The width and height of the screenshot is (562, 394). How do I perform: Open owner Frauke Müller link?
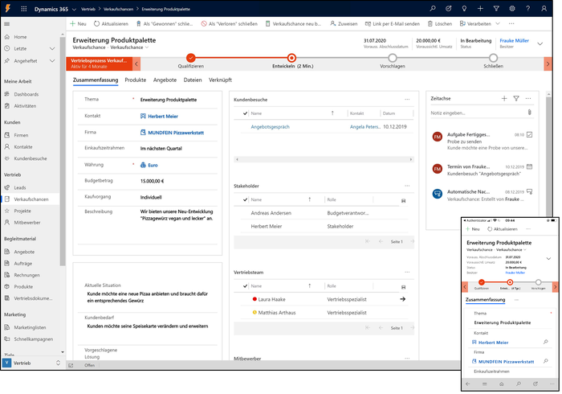(514, 40)
